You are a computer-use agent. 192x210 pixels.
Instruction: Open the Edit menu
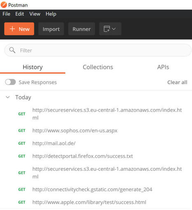(x=20, y=14)
